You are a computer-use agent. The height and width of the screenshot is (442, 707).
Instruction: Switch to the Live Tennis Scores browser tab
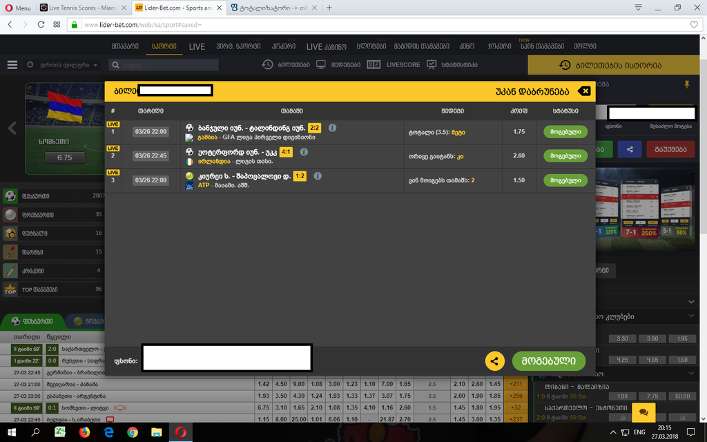[x=83, y=8]
